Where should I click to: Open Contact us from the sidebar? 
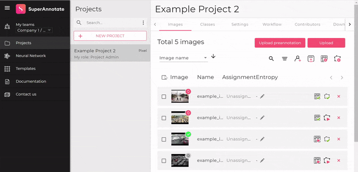click(x=35, y=94)
